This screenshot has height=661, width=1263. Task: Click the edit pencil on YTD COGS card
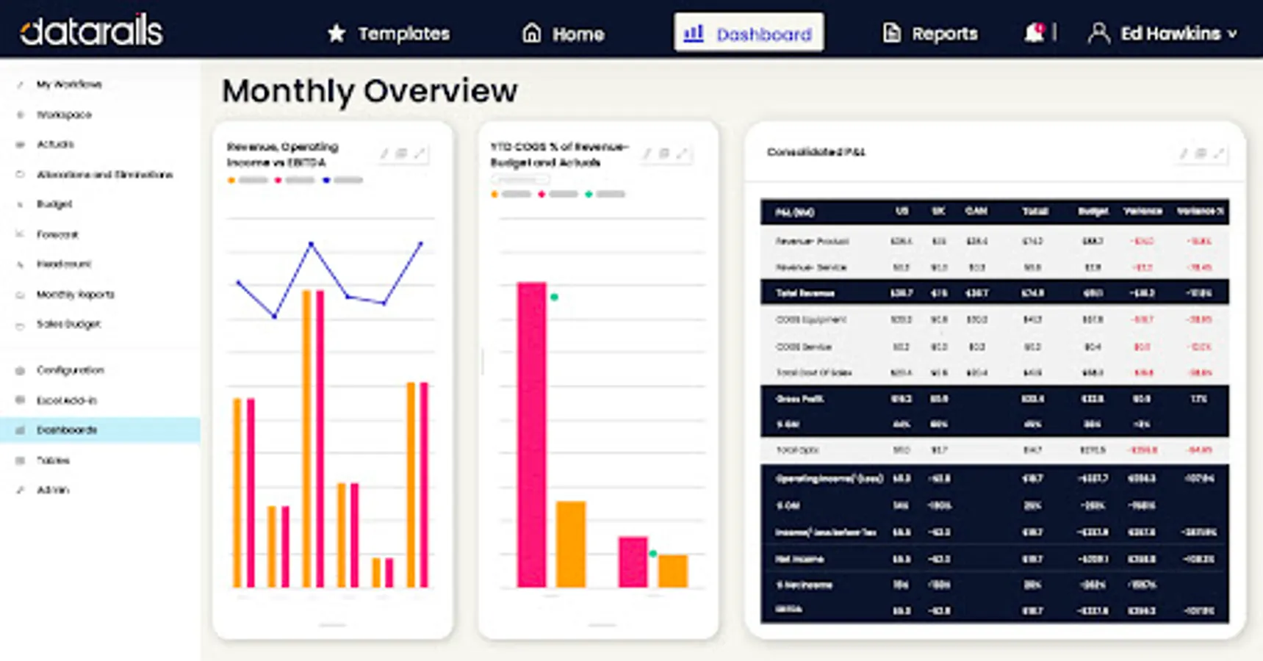pos(647,153)
